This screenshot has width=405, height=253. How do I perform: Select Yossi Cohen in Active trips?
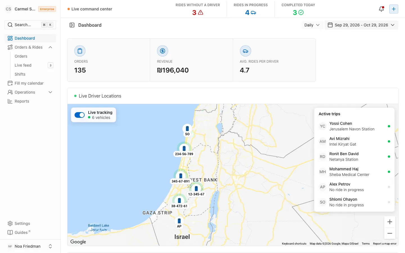(x=354, y=126)
